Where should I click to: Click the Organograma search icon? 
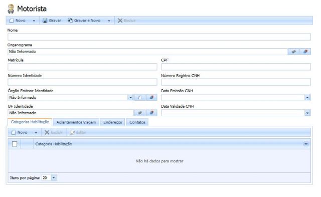(293, 52)
